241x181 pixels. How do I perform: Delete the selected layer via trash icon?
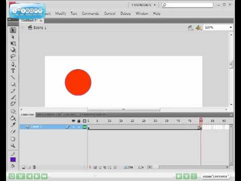click(34, 167)
